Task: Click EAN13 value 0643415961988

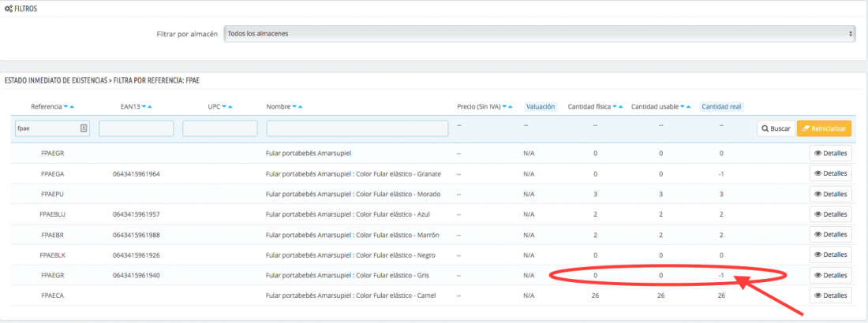Action: 137,235
